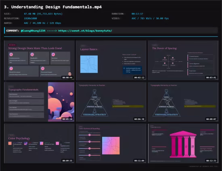Click the 'AUDIO:' label

pos(8,23)
